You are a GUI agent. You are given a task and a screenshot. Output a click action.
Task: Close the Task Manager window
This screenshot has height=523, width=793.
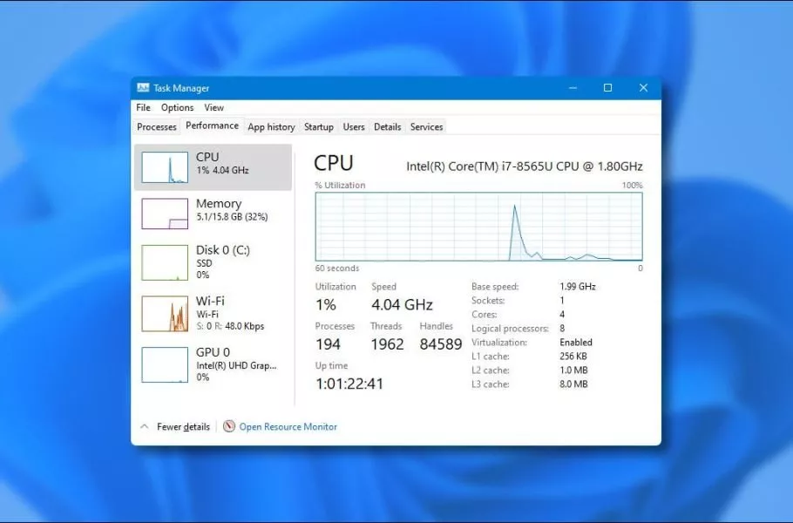point(643,88)
